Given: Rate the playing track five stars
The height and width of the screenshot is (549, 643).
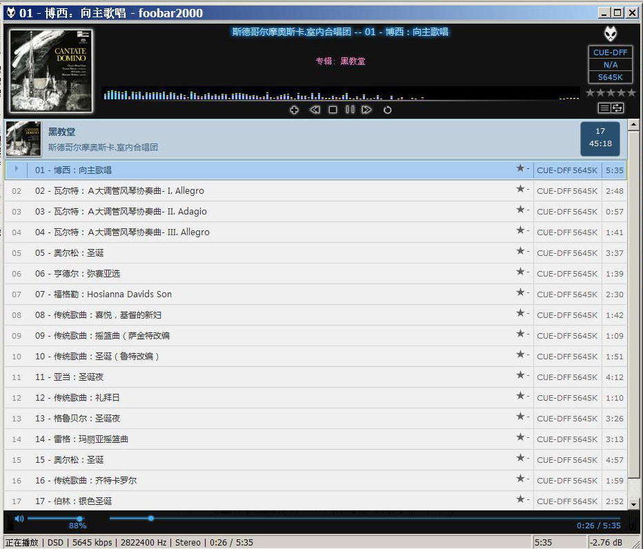Looking at the screenshot, I should tap(631, 92).
